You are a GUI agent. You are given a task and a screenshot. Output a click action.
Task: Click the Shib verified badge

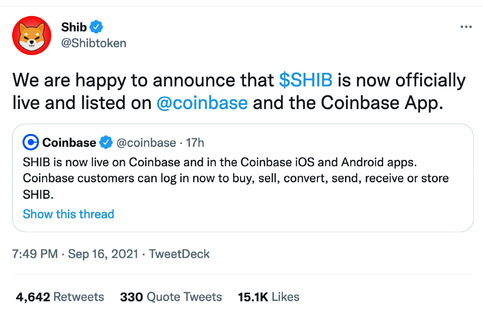click(x=97, y=27)
